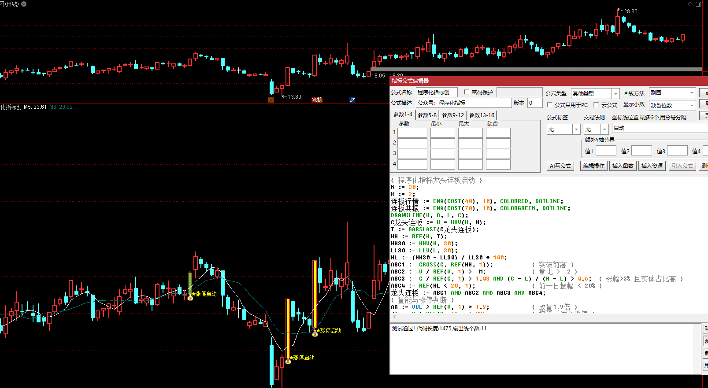Click the code editor horizontal scrollbar left arrow

pyautogui.click(x=394, y=317)
